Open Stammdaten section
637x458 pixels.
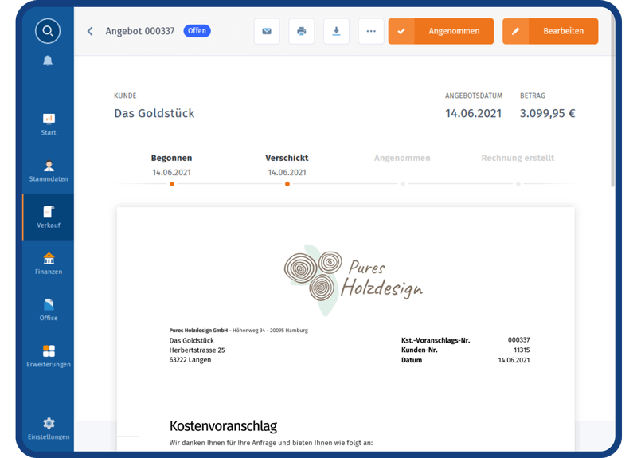coord(49,170)
